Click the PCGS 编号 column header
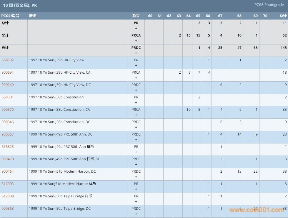 [10, 16]
